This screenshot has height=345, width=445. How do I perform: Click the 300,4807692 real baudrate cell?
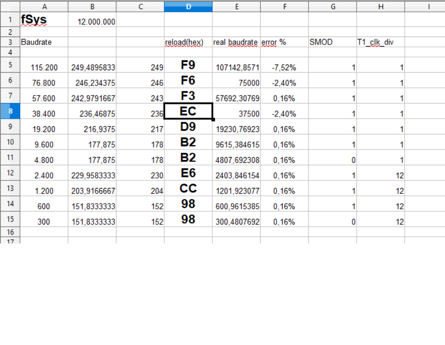[x=237, y=219]
